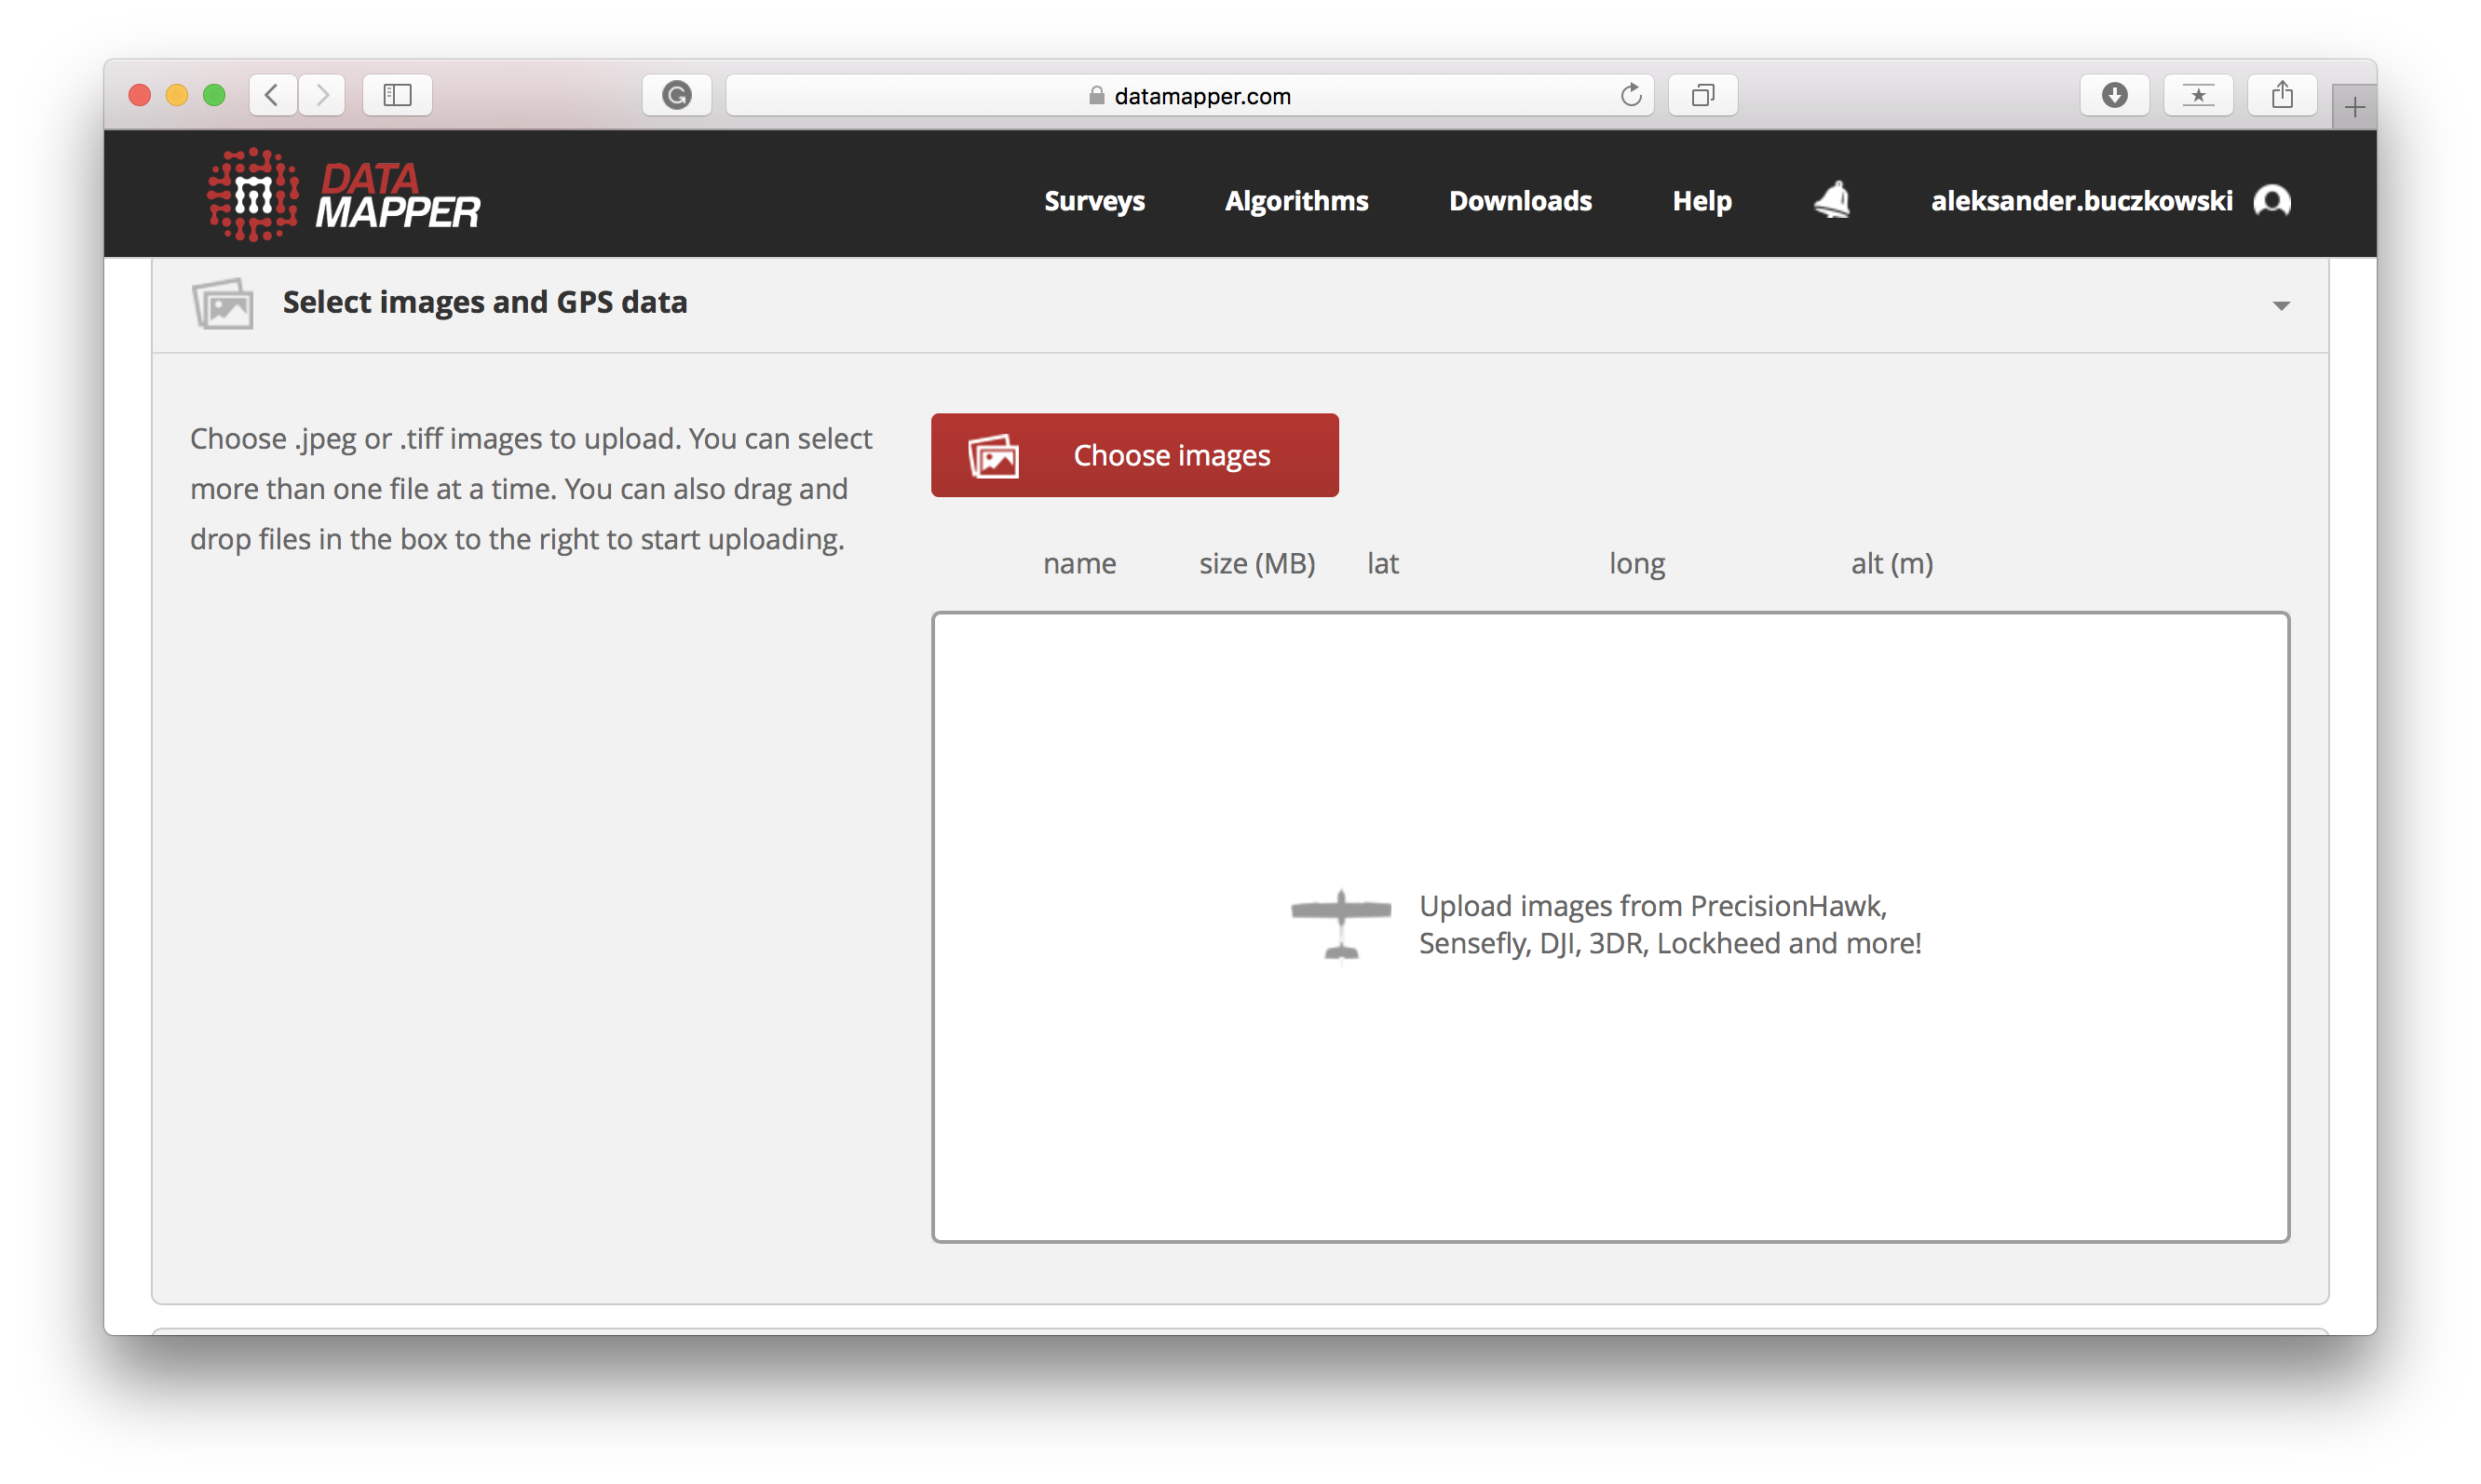The height and width of the screenshot is (1484, 2481).
Task: Reload the page with refresh icon
Action: [1631, 95]
